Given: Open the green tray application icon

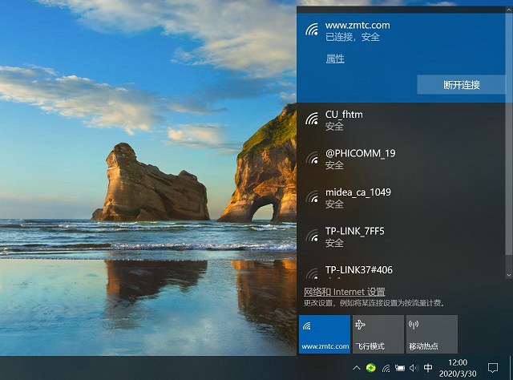Looking at the screenshot, I should point(370,368).
